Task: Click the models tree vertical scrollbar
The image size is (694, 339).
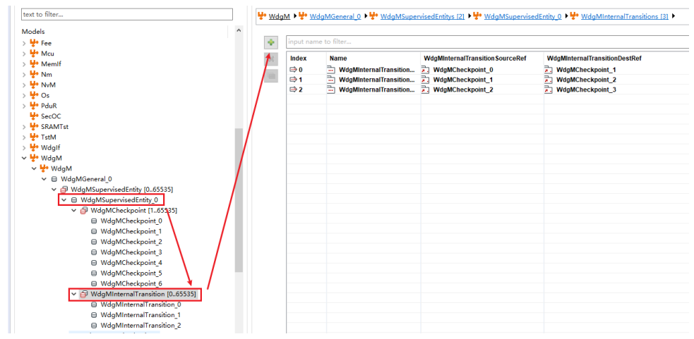Action: [239, 197]
